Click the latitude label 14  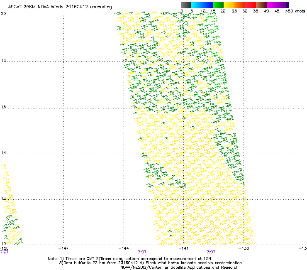tap(3, 153)
